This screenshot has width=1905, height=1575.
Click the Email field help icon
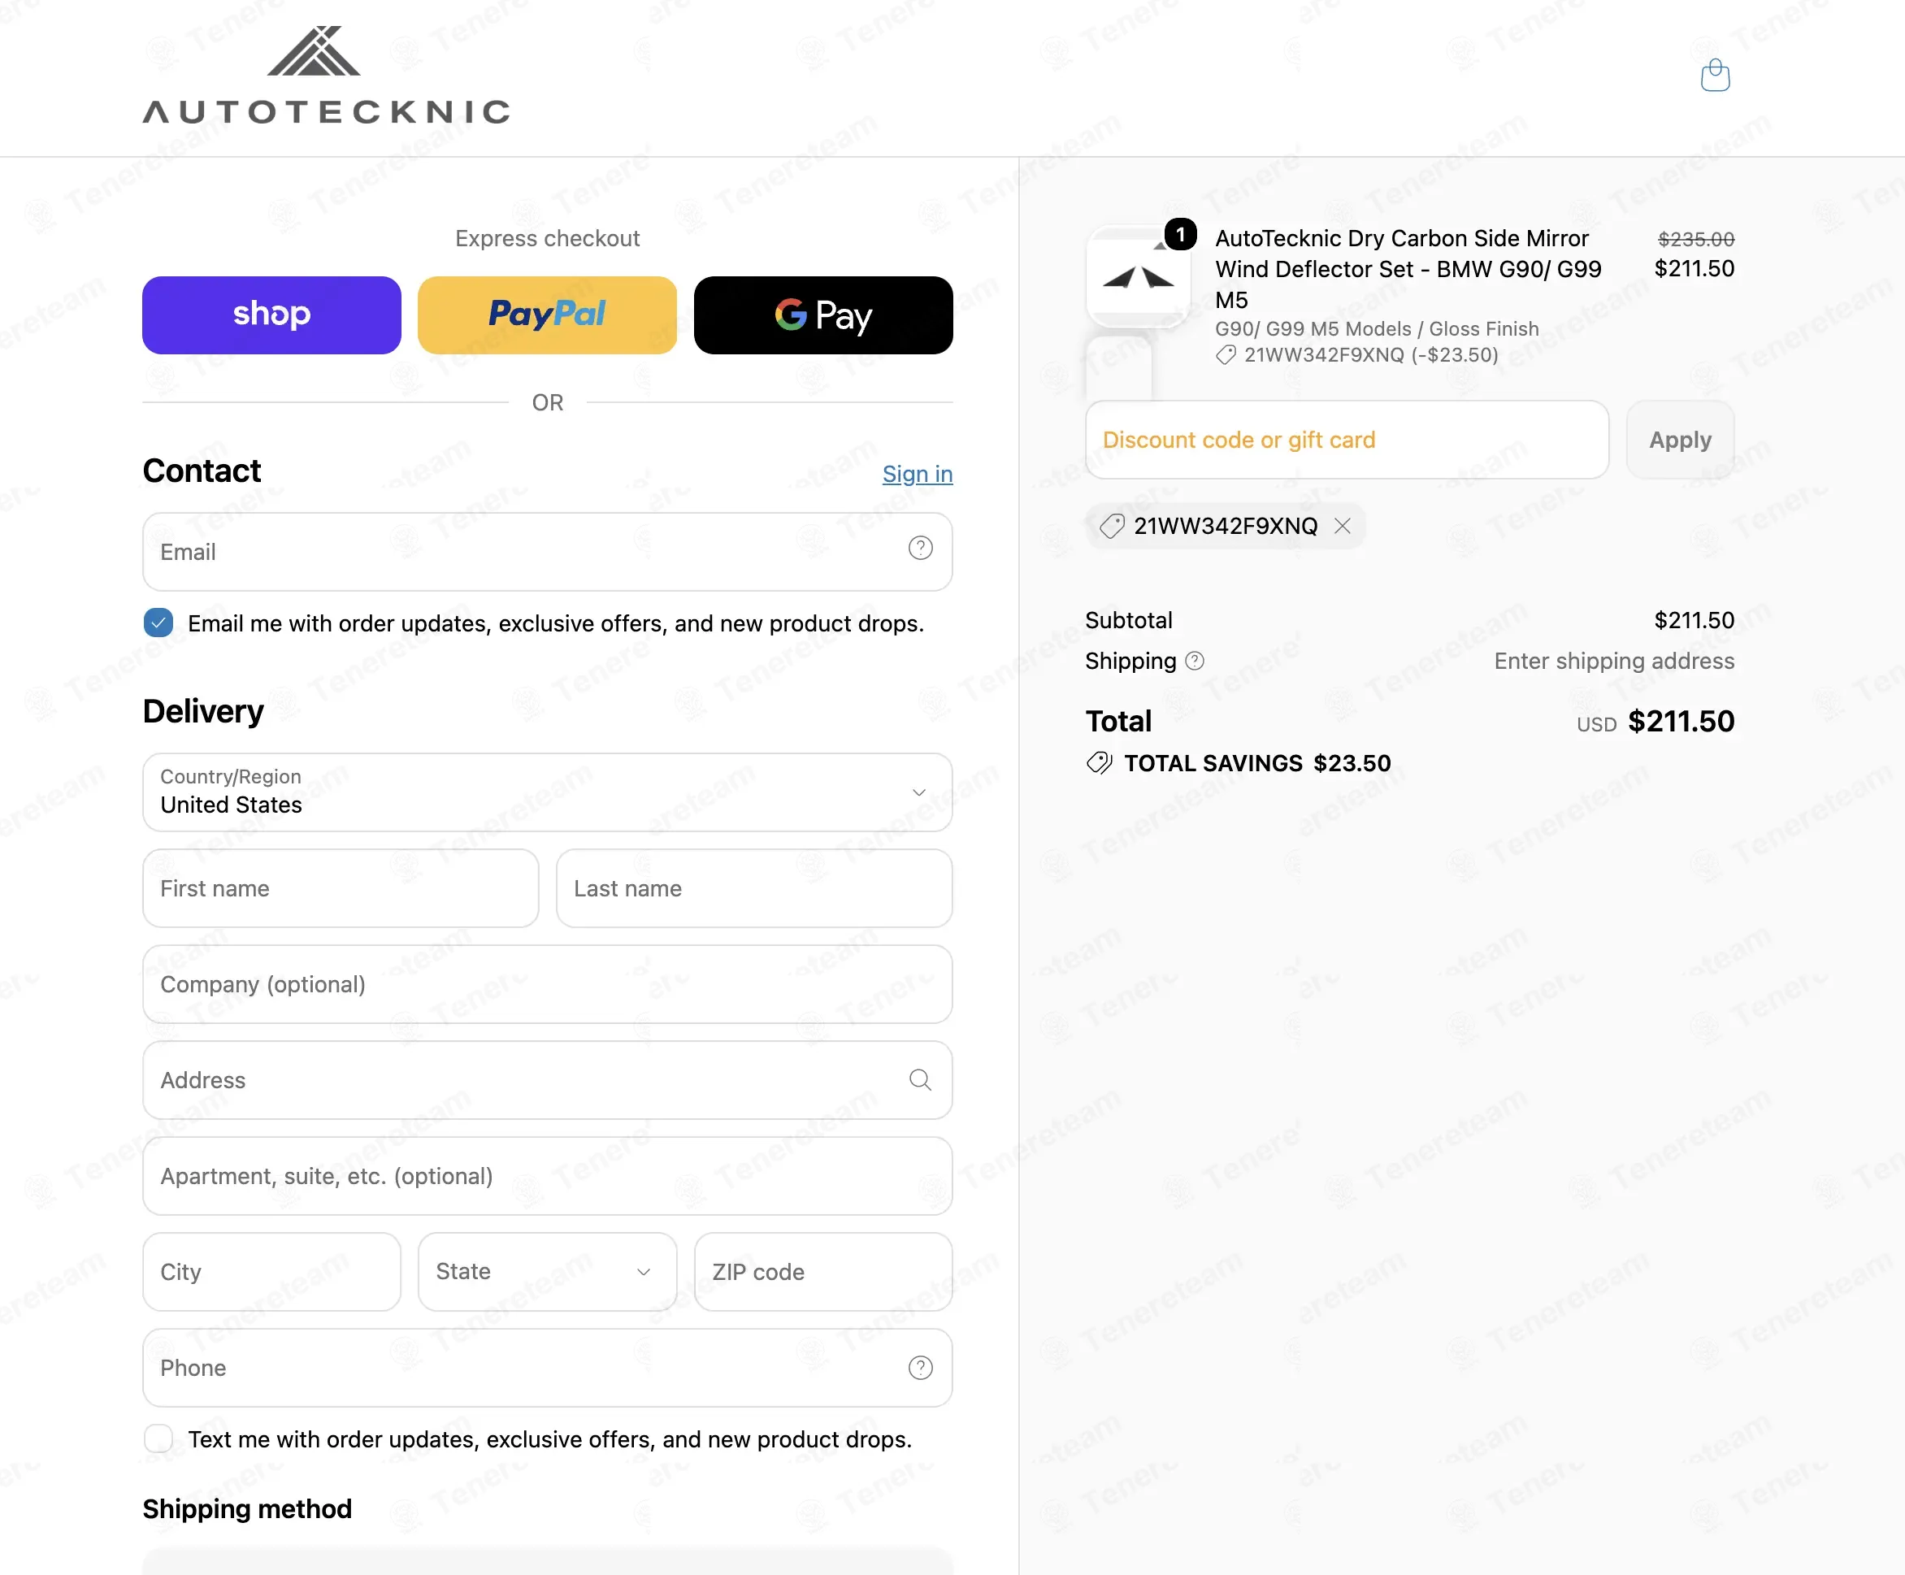[x=920, y=548]
